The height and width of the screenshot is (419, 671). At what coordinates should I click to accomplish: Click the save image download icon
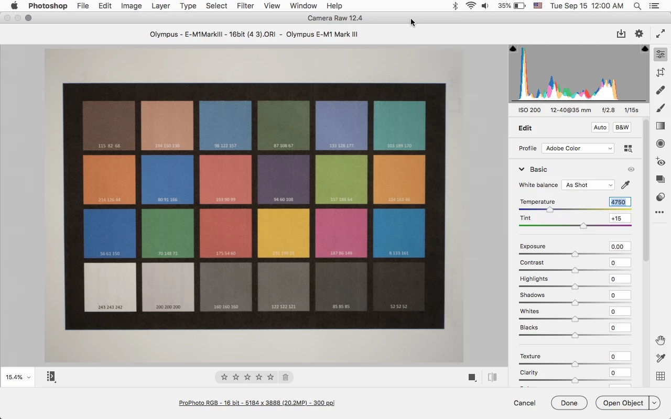pos(621,34)
